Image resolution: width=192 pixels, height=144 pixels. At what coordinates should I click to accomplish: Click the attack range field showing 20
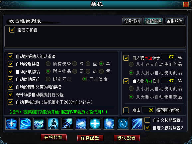tap(148, 110)
